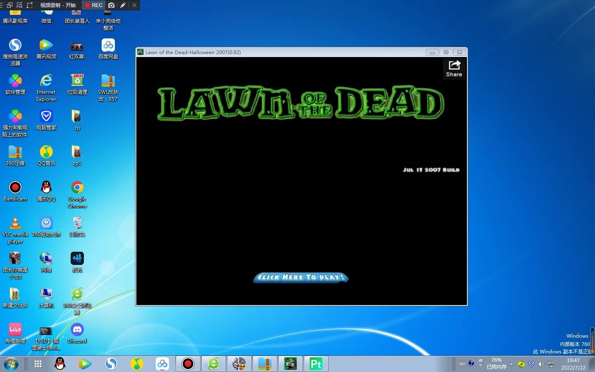Select the SWL皮肤改:857 archive icon
595x372 pixels.
click(x=108, y=88)
